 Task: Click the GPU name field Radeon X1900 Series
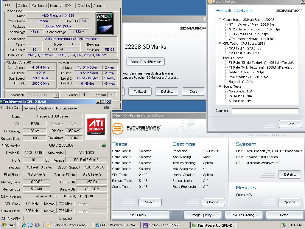point(53,116)
